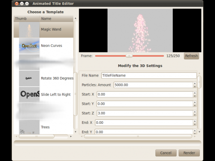The height and width of the screenshot is (161, 215).
Task: Select the Trees template thumbnail
Action: pyautogui.click(x=29, y=127)
